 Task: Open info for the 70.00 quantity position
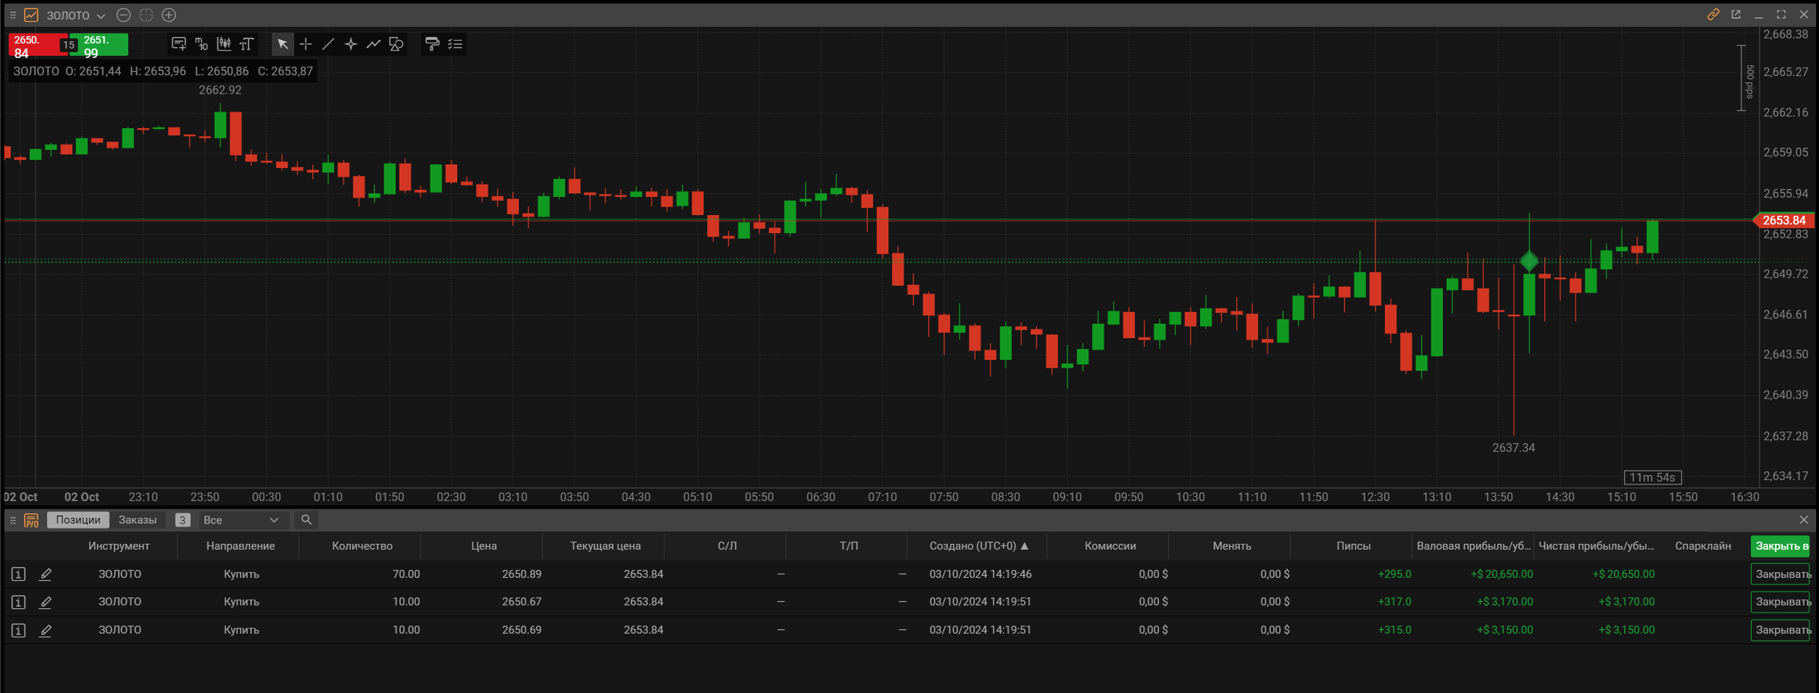pos(19,574)
